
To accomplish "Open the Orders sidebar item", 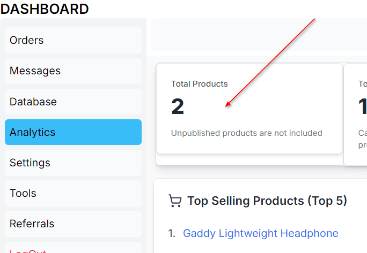I will [x=73, y=40].
